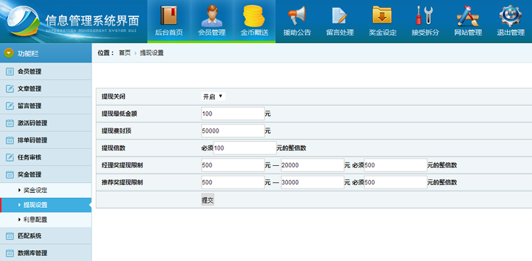532x261 pixels.
Task: Expand 留言管理 sidebar section
Action: [46, 106]
